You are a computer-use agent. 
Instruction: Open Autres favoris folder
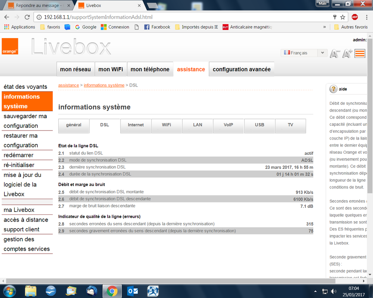coord(351,27)
